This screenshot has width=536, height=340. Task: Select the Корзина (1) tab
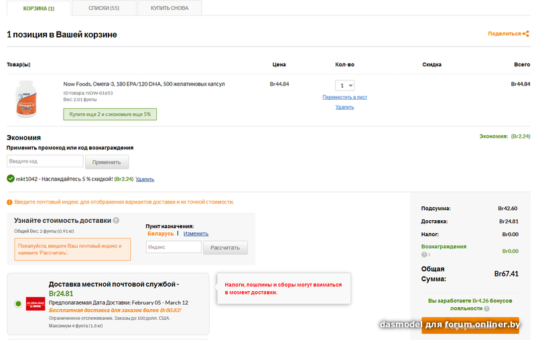click(39, 8)
